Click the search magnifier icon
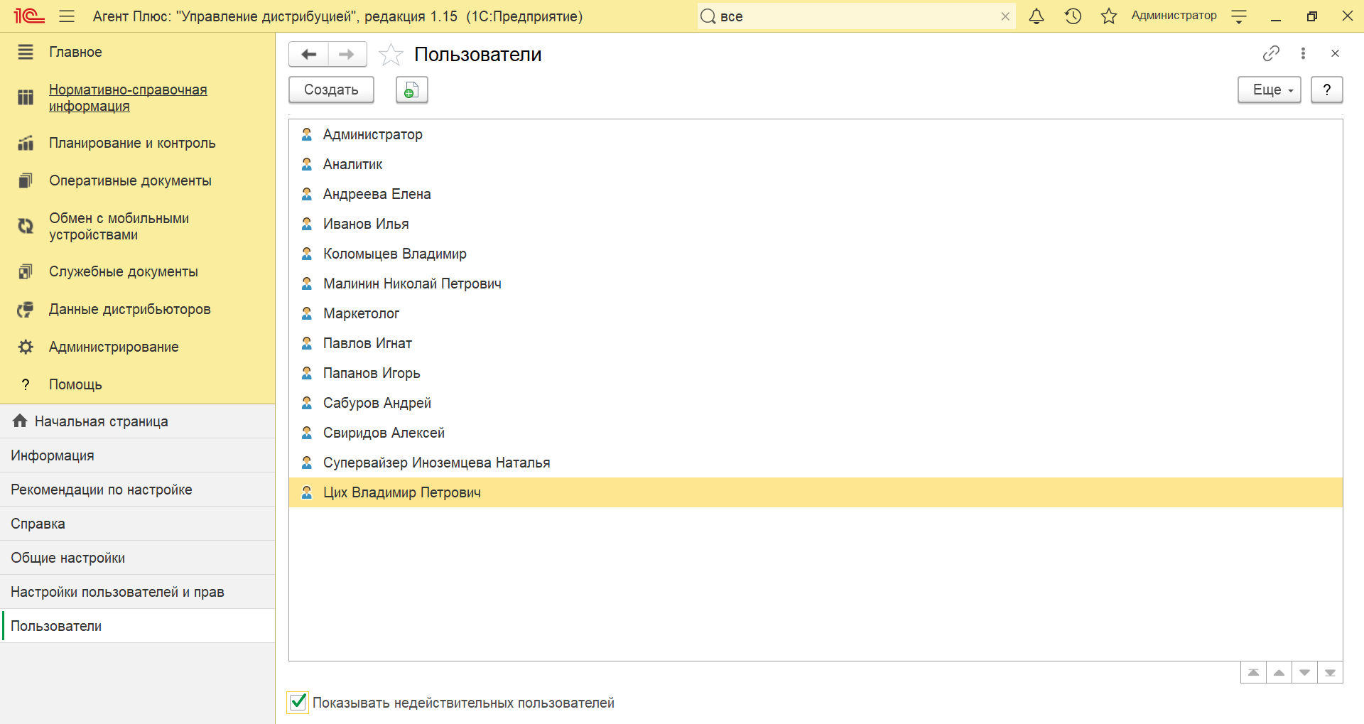 (708, 16)
